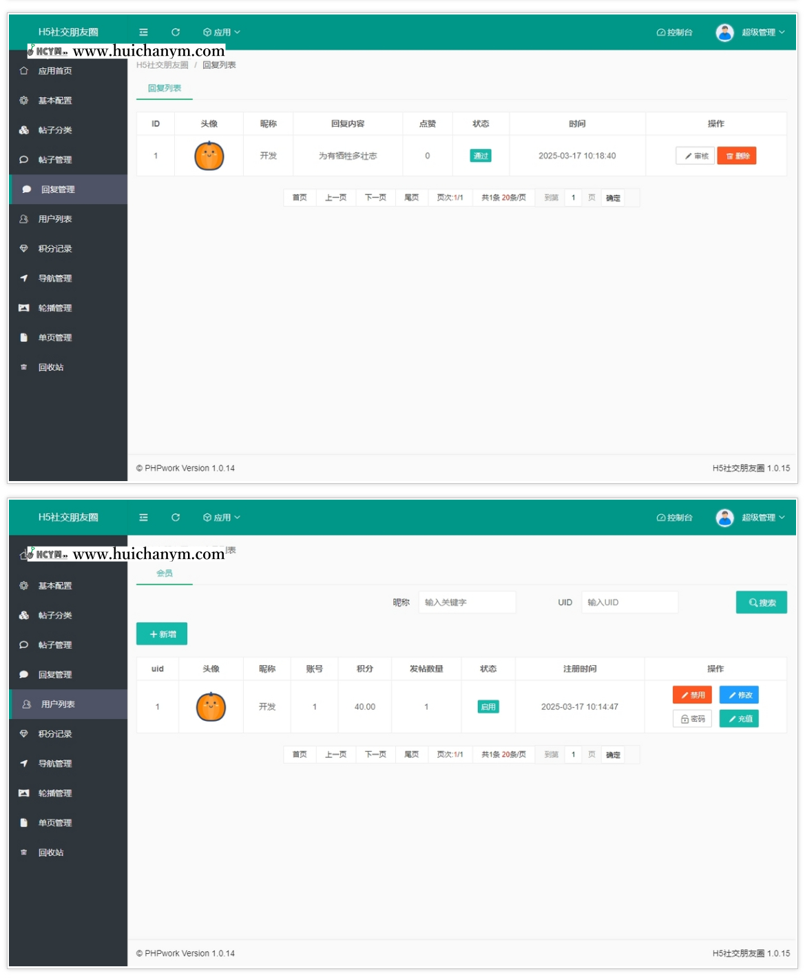The width and height of the screenshot is (805, 978).
Task: Click the green 新增 add button
Action: tap(162, 634)
